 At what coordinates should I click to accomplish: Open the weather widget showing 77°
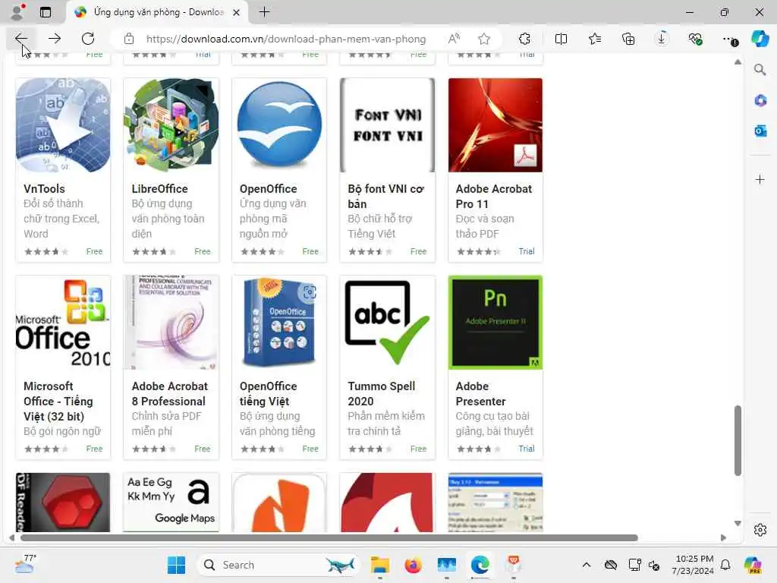point(24,565)
